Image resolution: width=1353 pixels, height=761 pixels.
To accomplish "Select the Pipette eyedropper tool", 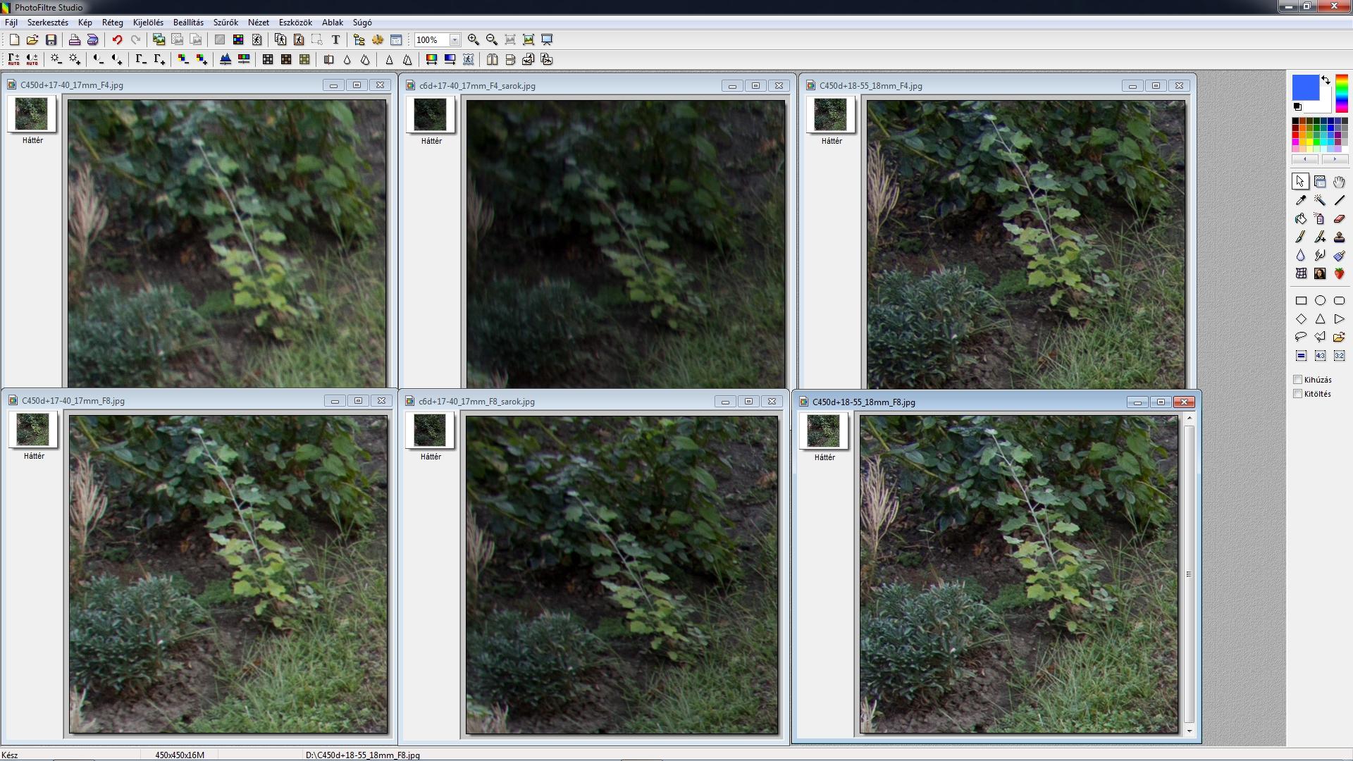I will (1301, 200).
